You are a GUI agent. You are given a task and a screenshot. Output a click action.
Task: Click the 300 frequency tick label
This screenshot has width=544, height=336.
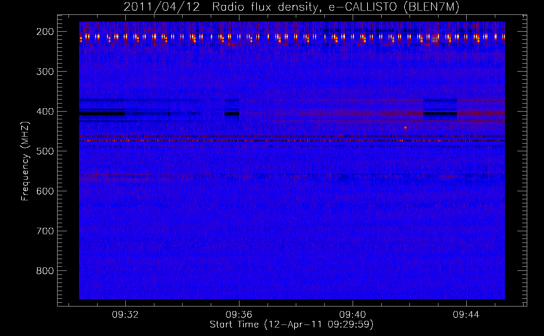tap(45, 72)
